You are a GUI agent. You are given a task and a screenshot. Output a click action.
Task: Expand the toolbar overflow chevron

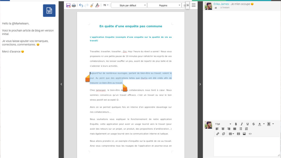coord(187,5)
